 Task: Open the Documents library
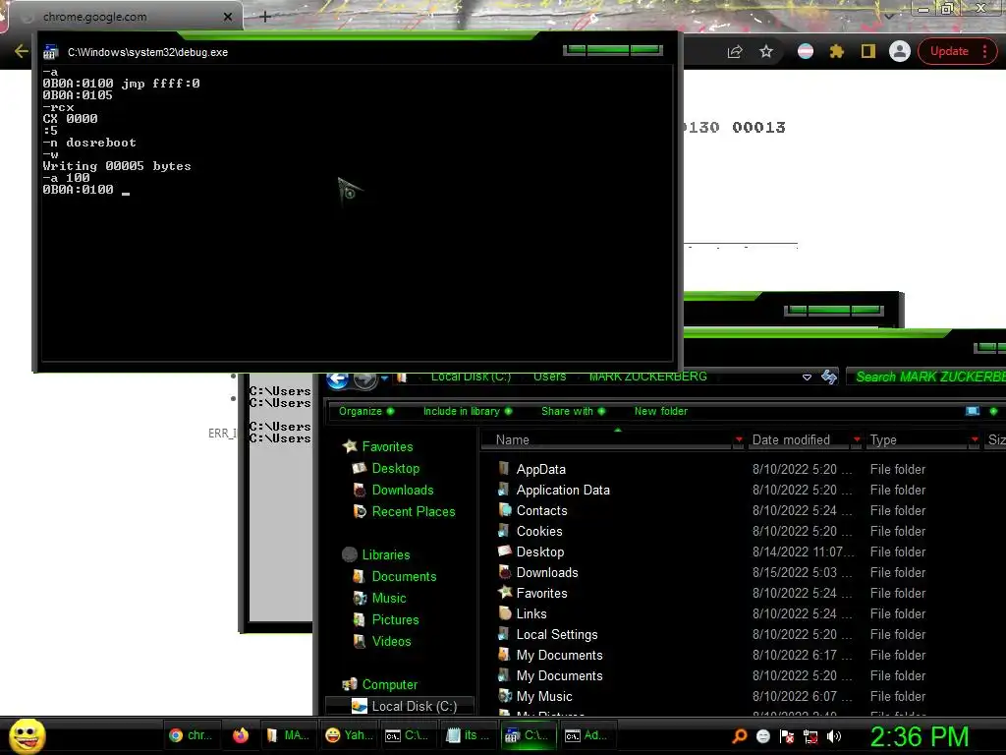pyautogui.click(x=404, y=576)
